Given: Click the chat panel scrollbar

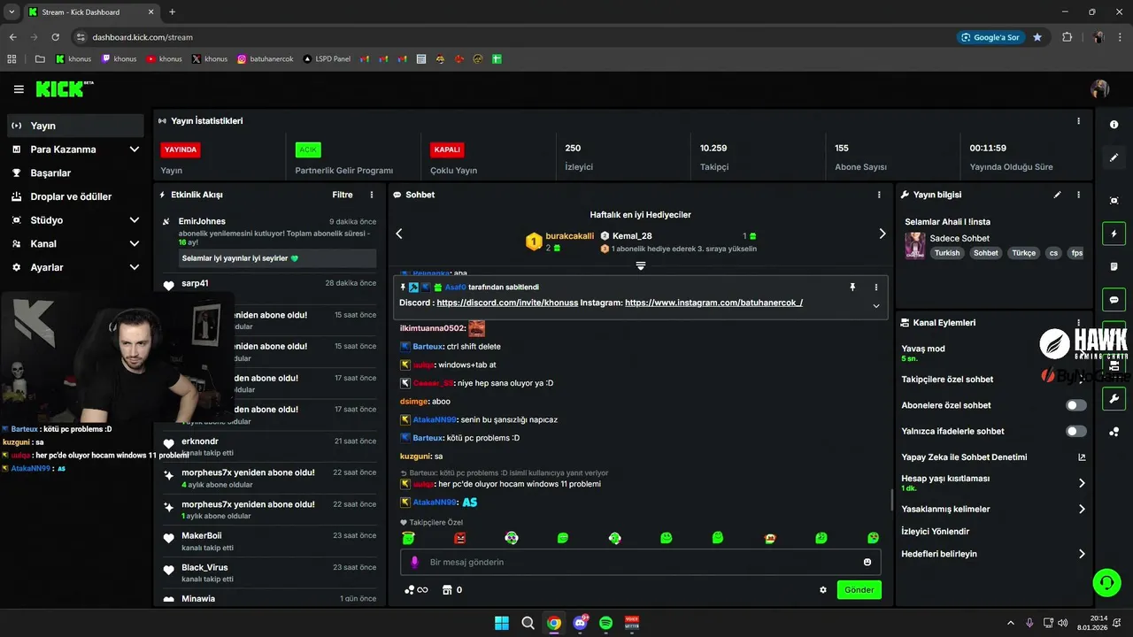Looking at the screenshot, I should click(890, 499).
